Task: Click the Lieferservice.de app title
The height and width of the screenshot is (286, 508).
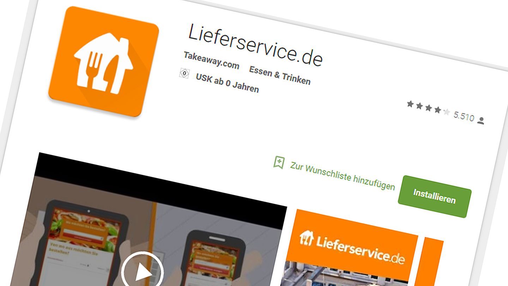Action: click(255, 44)
